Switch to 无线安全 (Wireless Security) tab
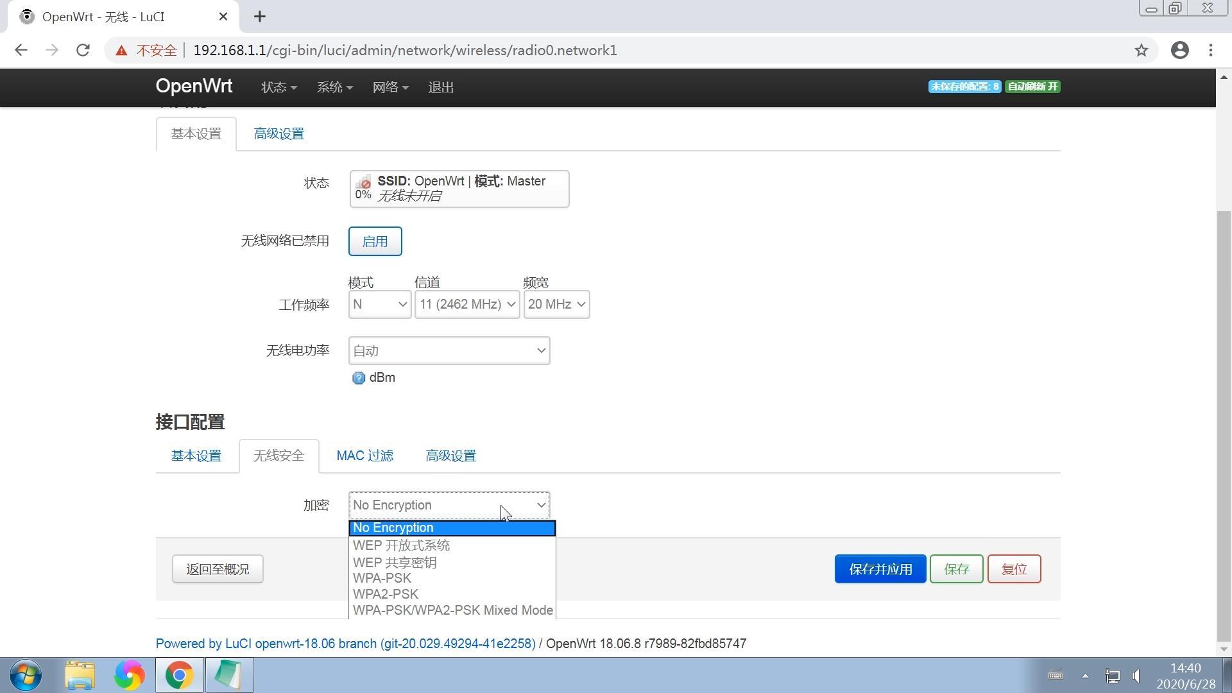The height and width of the screenshot is (693, 1232). click(x=279, y=455)
